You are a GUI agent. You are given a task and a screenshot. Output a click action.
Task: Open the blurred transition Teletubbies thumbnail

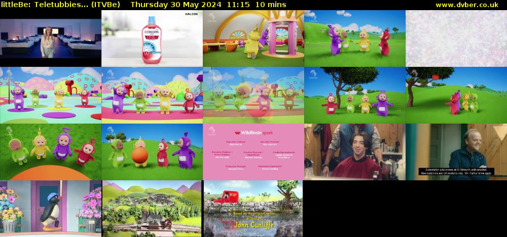point(253,95)
